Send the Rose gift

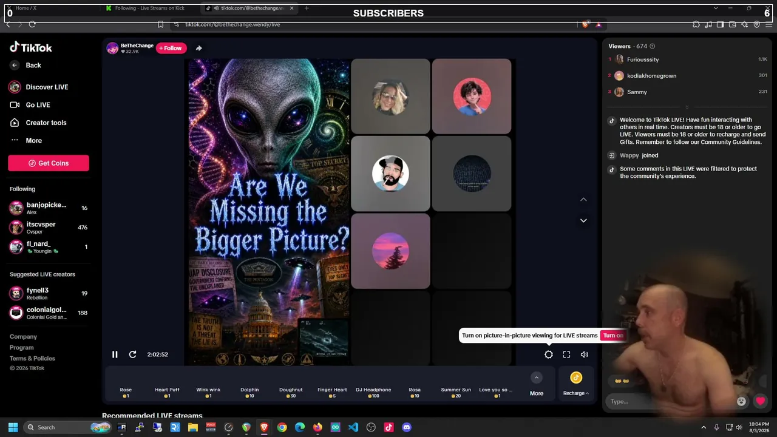pyautogui.click(x=126, y=386)
